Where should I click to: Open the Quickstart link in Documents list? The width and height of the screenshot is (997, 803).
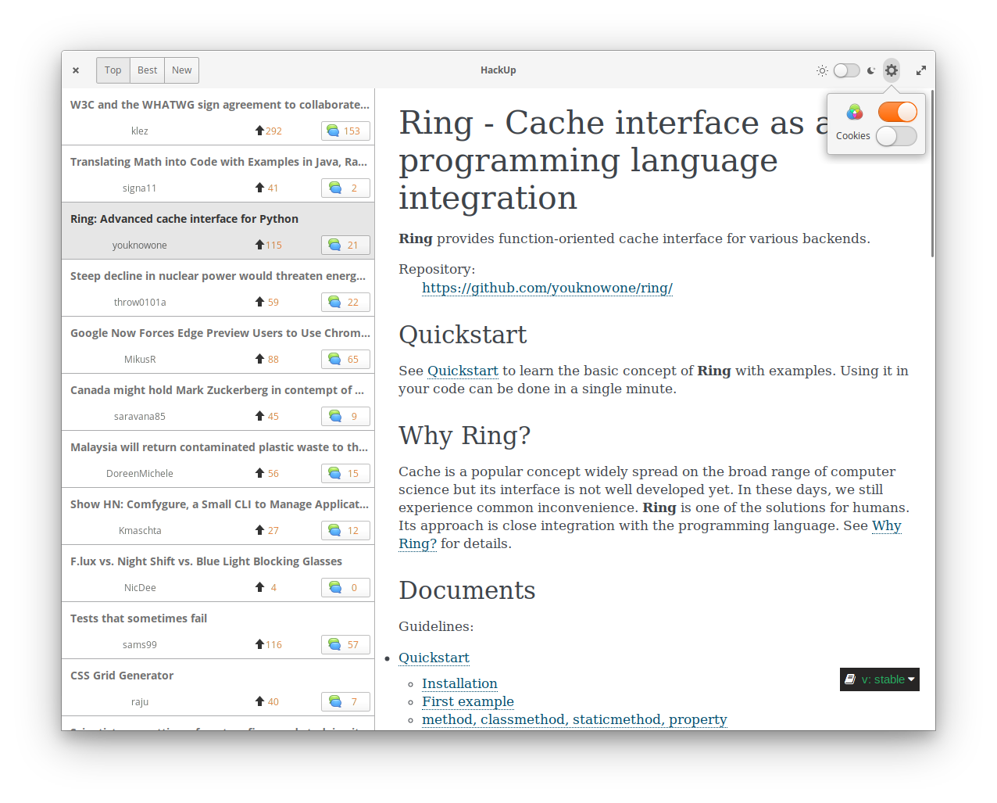point(434,658)
